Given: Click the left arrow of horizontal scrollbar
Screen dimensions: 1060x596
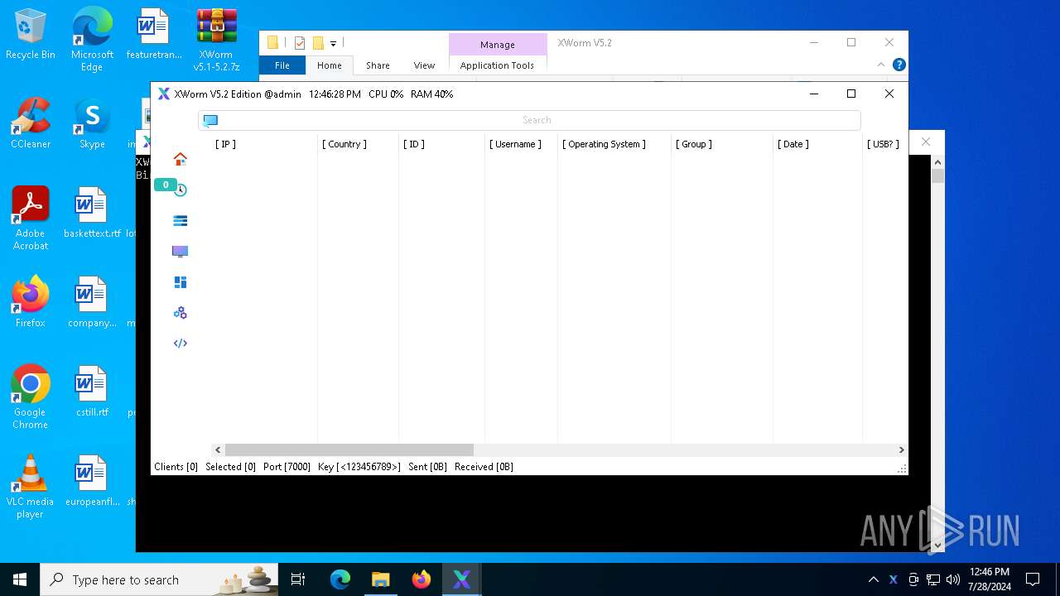Looking at the screenshot, I should point(218,449).
